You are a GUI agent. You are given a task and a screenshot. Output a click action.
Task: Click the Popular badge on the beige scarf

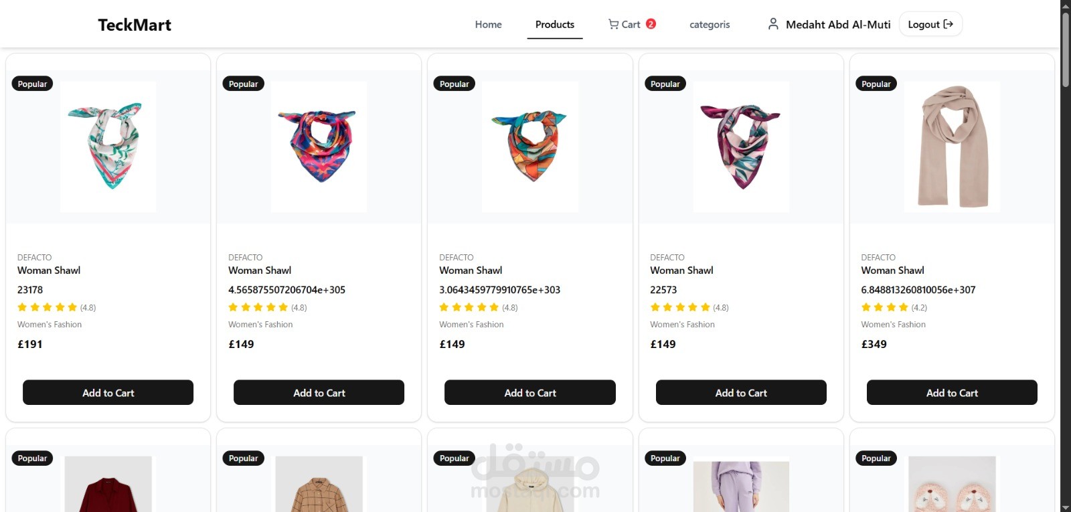pyautogui.click(x=876, y=84)
